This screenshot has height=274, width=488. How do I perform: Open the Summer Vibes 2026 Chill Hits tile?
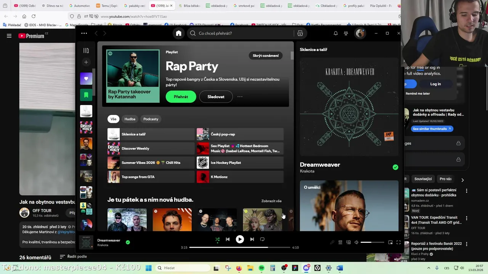pyautogui.click(x=151, y=162)
